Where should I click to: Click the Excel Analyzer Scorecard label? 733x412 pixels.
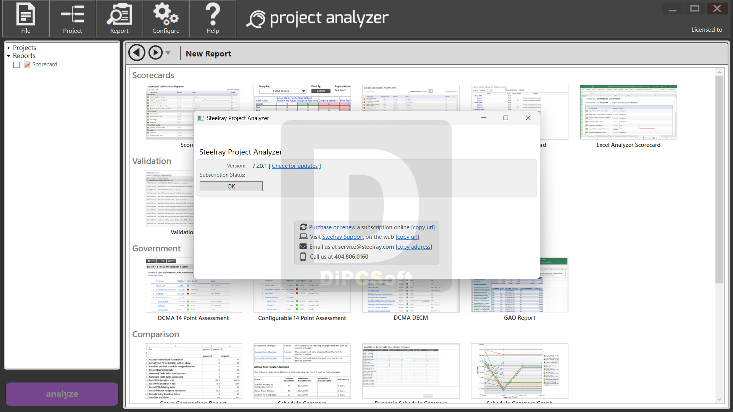point(628,145)
